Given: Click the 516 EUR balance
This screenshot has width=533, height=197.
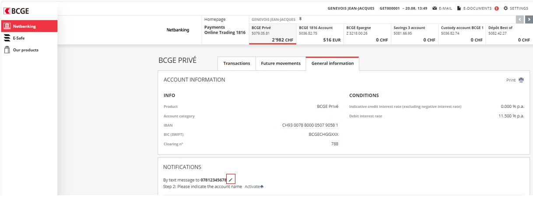Looking at the screenshot, I should click(332, 40).
